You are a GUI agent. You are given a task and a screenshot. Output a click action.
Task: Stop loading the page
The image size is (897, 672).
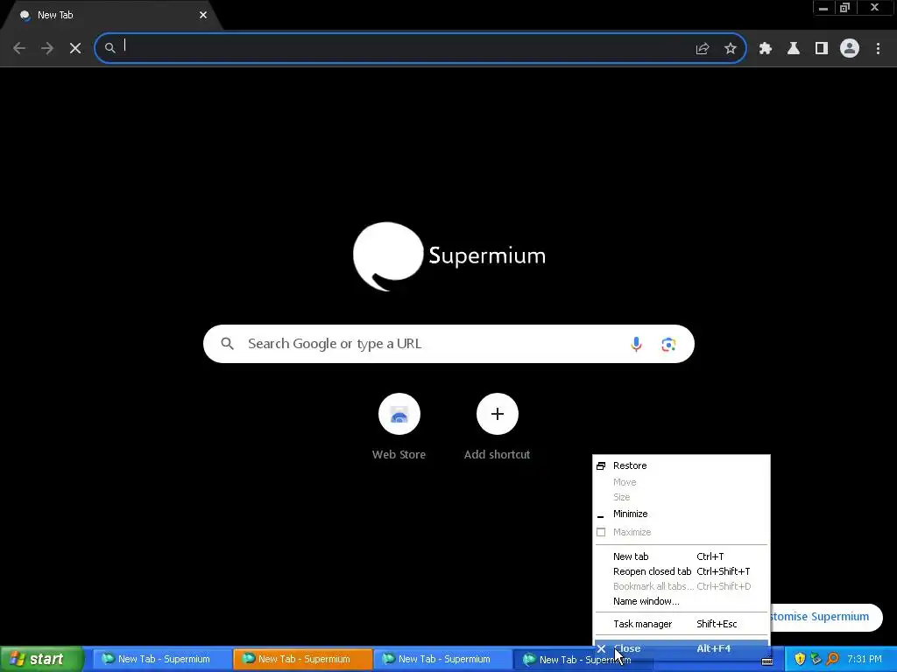[75, 48]
